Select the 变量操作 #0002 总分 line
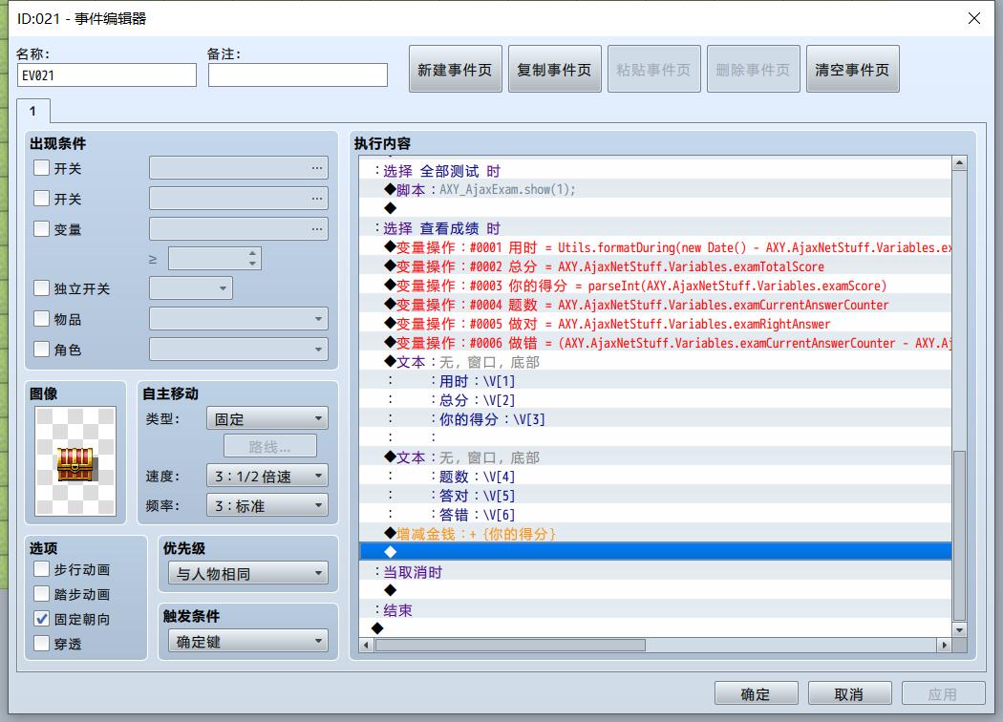 [655, 266]
